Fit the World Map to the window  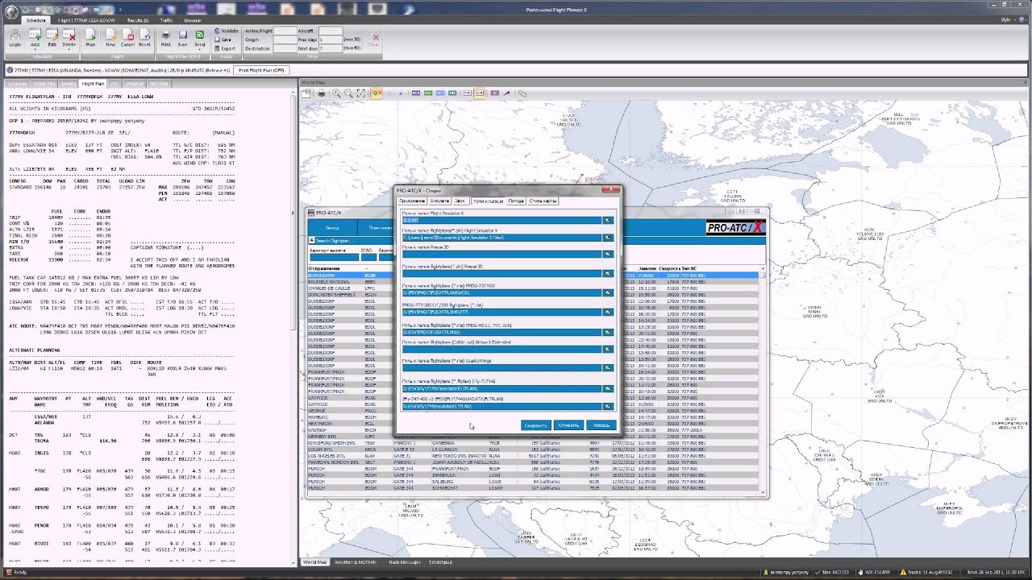point(361,93)
